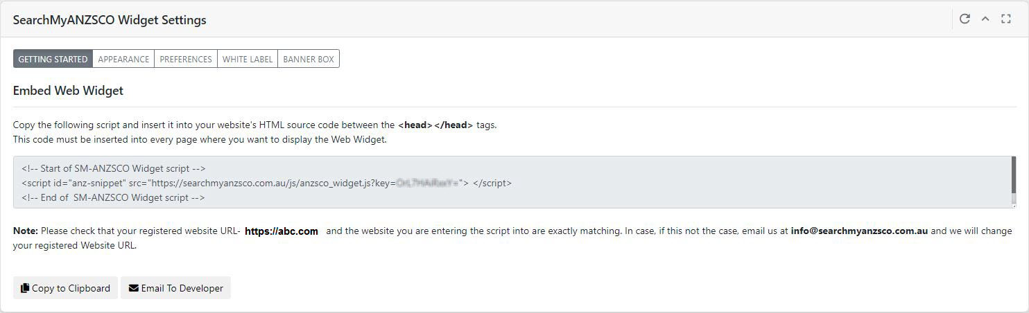The height and width of the screenshot is (313, 1029).
Task: Click the code box resize handle corner
Action: click(x=1013, y=205)
